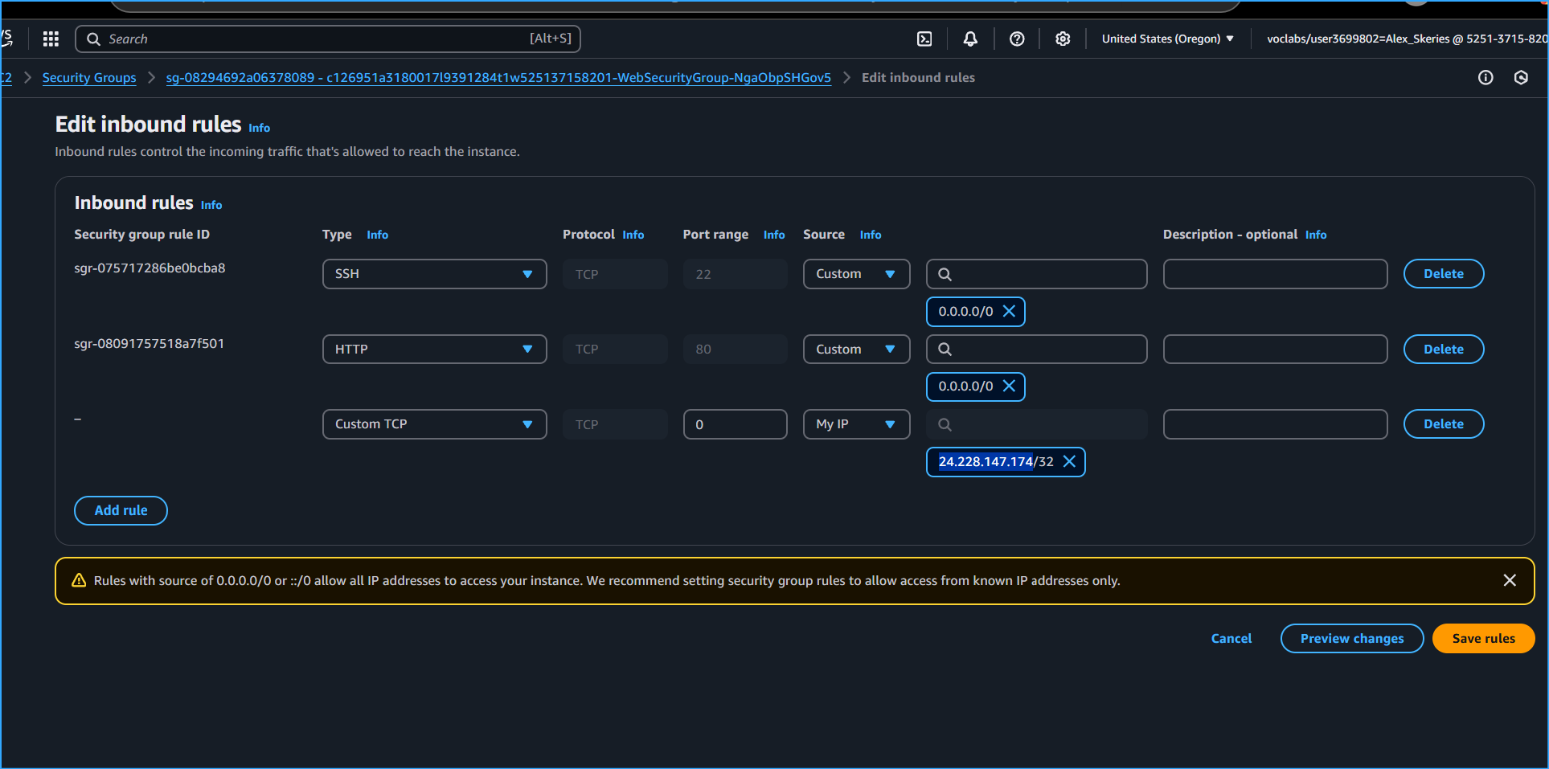
Task: Click the magnifier in the AWS search bar
Action: pos(93,39)
